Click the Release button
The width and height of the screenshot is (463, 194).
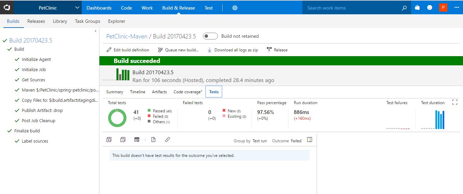(277, 50)
